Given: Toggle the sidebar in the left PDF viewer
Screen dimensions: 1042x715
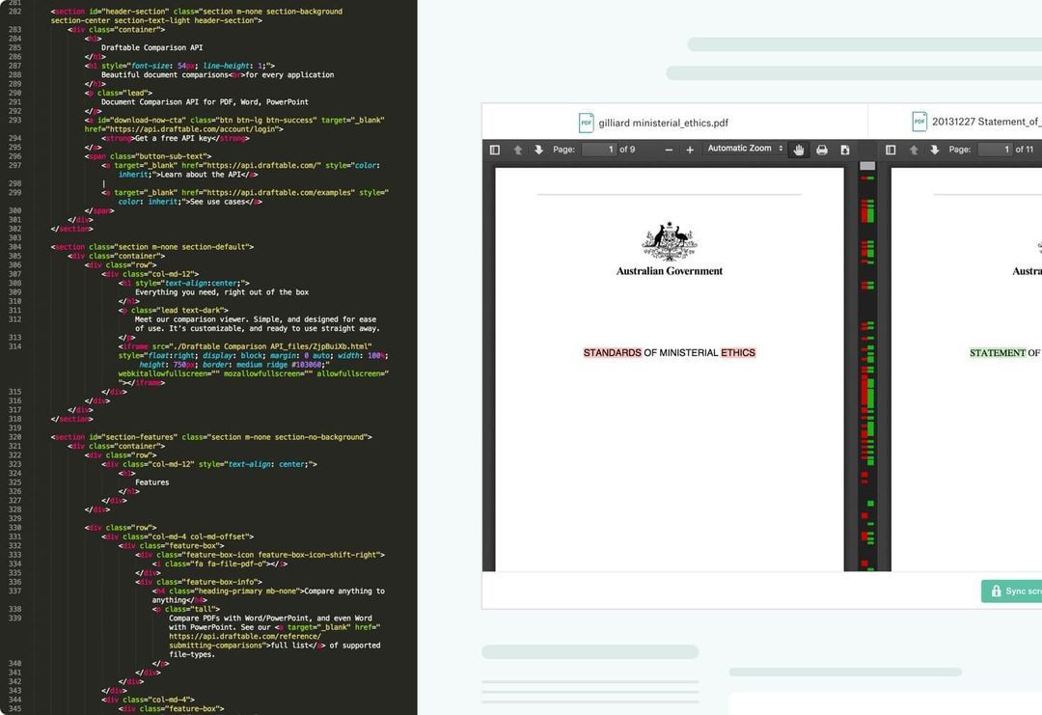Looking at the screenshot, I should pos(494,151).
